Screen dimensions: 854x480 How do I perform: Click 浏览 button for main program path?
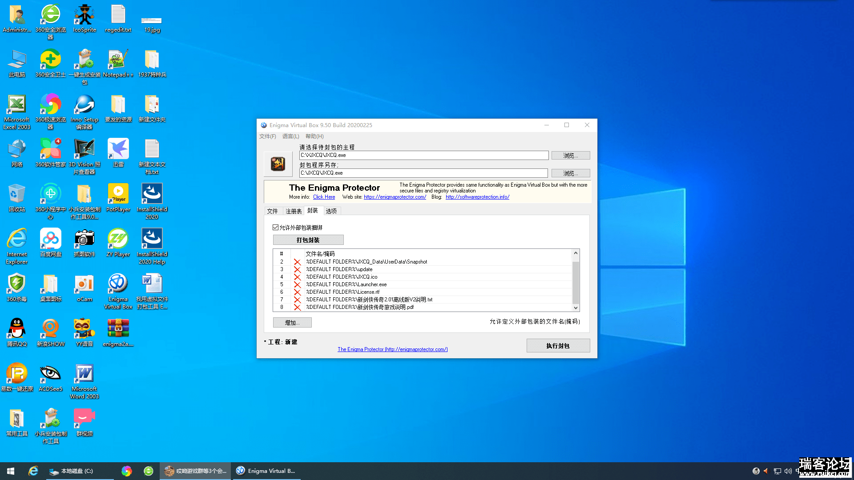(x=571, y=156)
